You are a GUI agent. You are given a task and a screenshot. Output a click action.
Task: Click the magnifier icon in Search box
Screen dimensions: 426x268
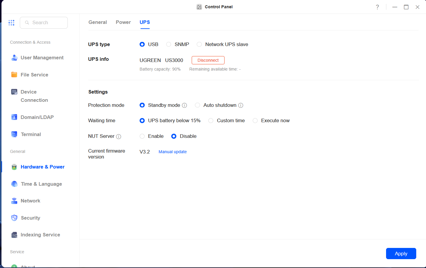27,22
